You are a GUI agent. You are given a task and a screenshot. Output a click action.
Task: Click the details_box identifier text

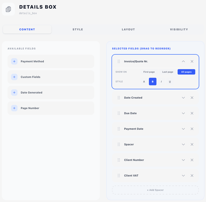coord(28,13)
